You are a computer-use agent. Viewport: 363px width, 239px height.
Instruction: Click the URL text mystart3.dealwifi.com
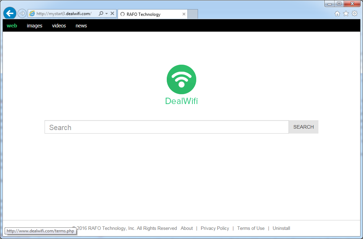[x=64, y=14]
